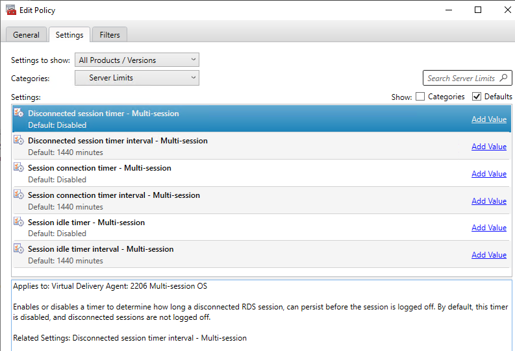Minimize the Edit Policy window

(449, 10)
